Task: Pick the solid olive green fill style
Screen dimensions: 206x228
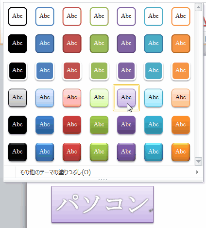Action: coord(99,44)
